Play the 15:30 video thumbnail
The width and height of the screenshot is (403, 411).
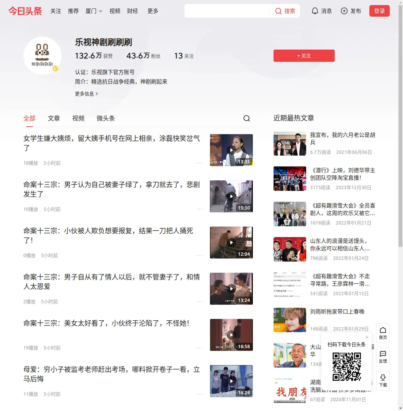(231, 196)
